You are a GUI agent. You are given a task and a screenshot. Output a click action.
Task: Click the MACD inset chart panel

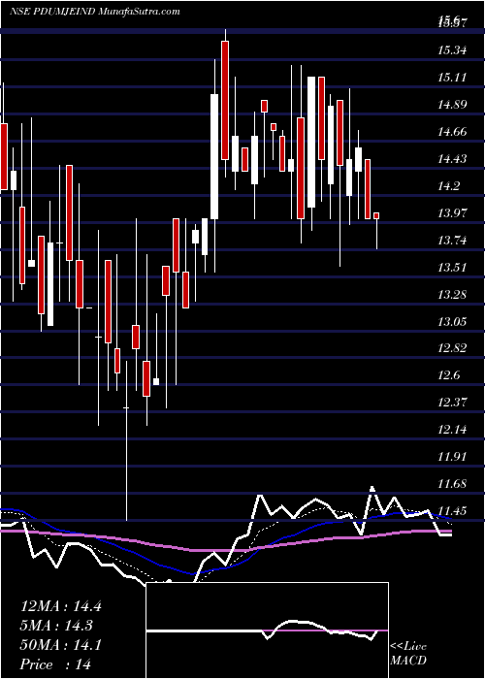pyautogui.click(x=267, y=630)
